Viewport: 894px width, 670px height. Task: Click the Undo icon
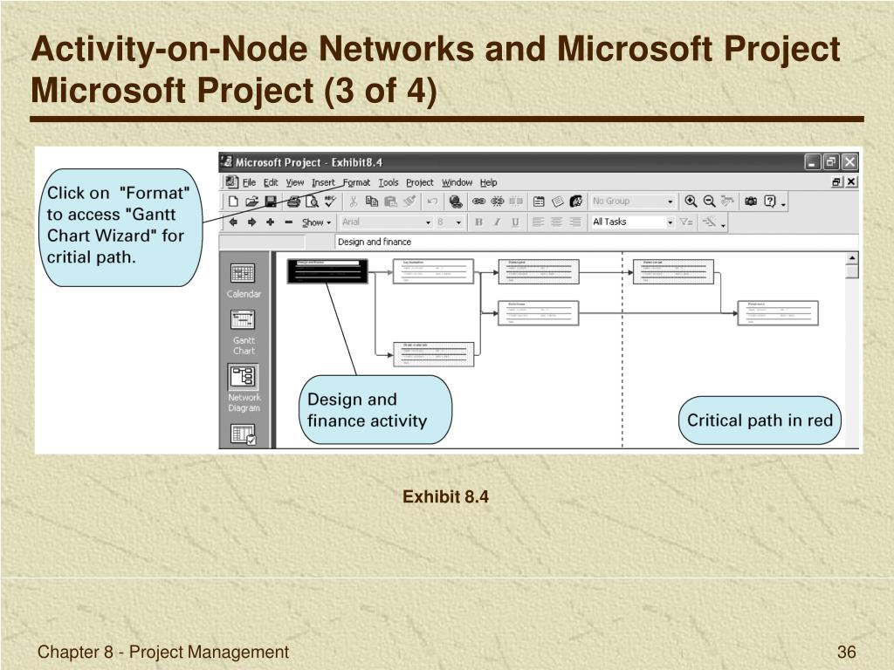tap(432, 202)
